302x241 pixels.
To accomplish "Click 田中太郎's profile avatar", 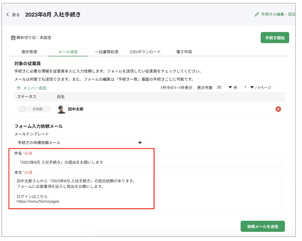I will coord(61,109).
